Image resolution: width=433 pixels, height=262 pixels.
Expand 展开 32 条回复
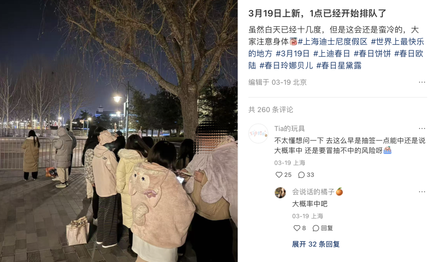coord(316,244)
